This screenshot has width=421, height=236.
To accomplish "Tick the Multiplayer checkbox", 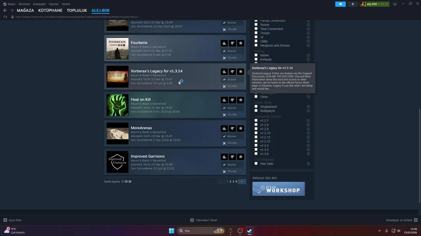I will coord(256,111).
